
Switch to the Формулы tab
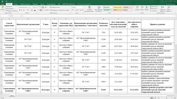(x=35, y=4)
